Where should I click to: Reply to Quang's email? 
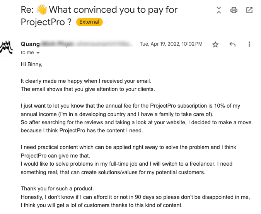[232, 45]
